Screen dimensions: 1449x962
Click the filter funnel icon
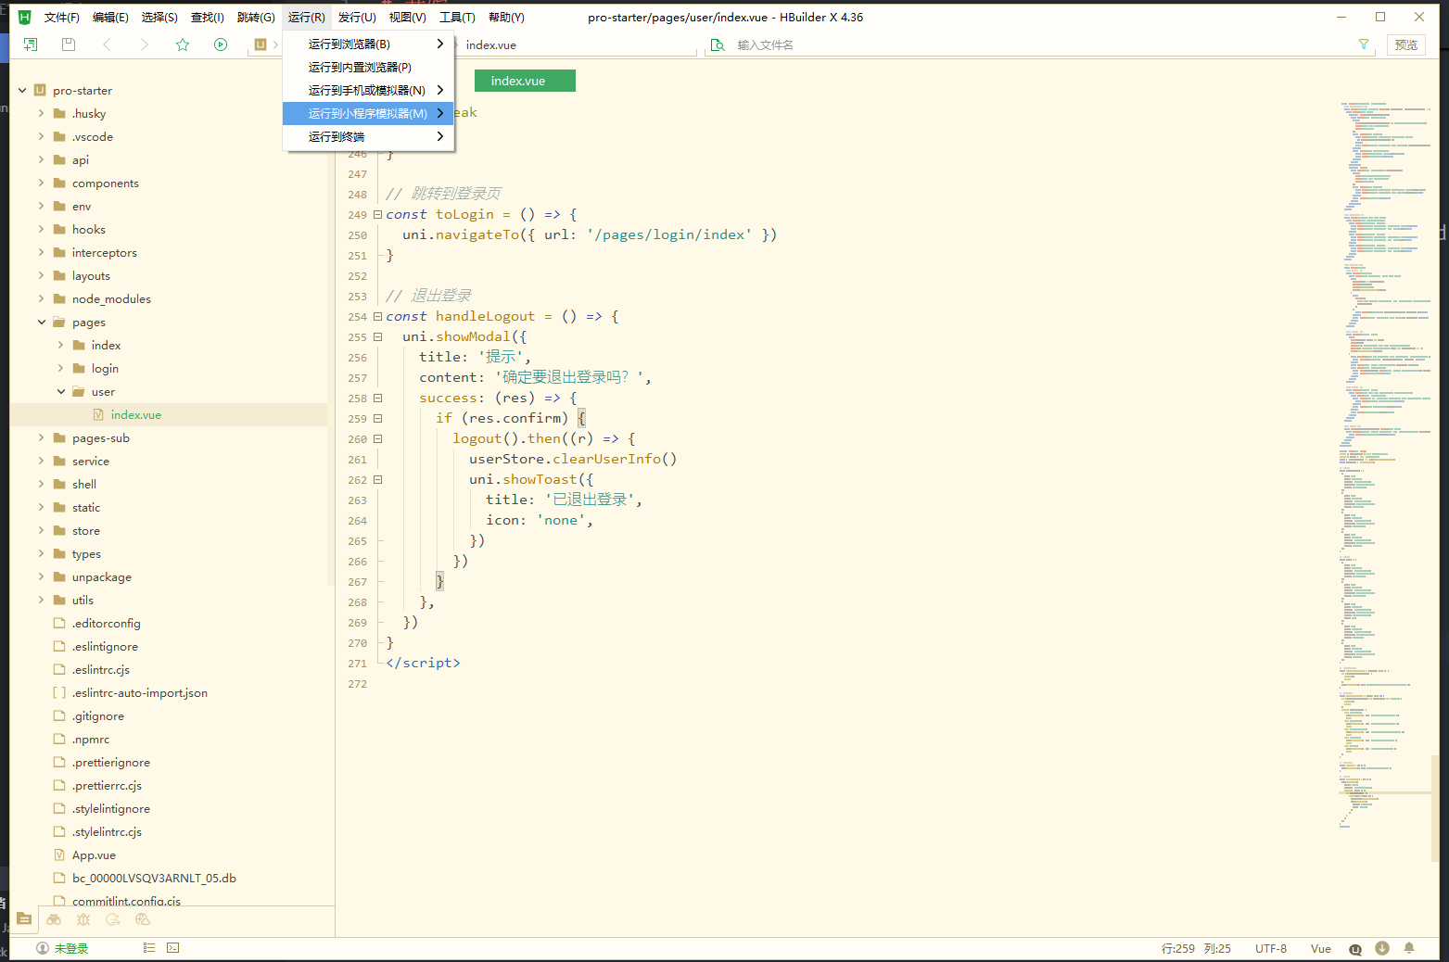pos(1364,44)
